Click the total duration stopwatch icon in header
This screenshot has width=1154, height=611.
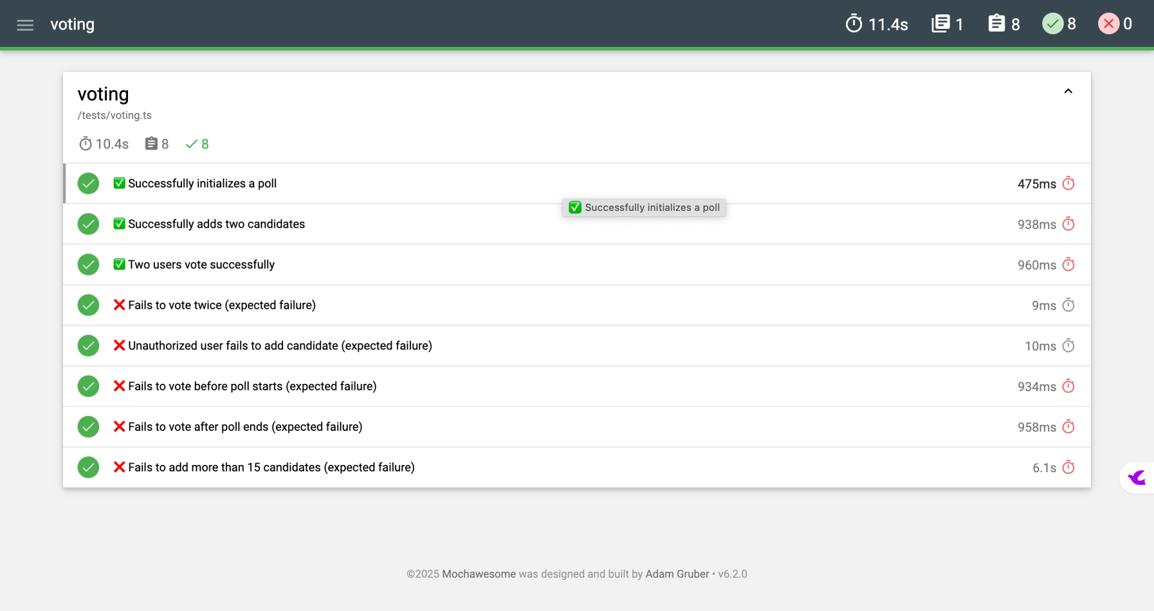pyautogui.click(x=853, y=24)
